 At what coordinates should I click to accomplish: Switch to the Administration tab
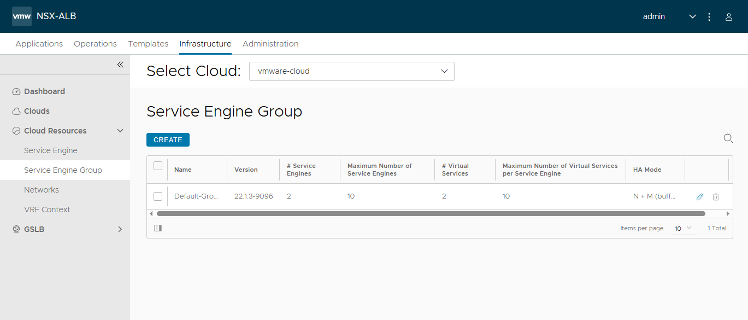tap(270, 44)
